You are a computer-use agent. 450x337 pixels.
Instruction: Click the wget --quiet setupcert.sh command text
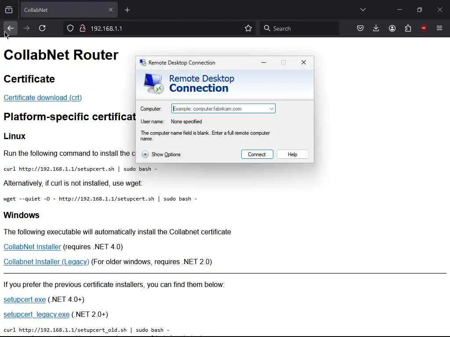100,199
